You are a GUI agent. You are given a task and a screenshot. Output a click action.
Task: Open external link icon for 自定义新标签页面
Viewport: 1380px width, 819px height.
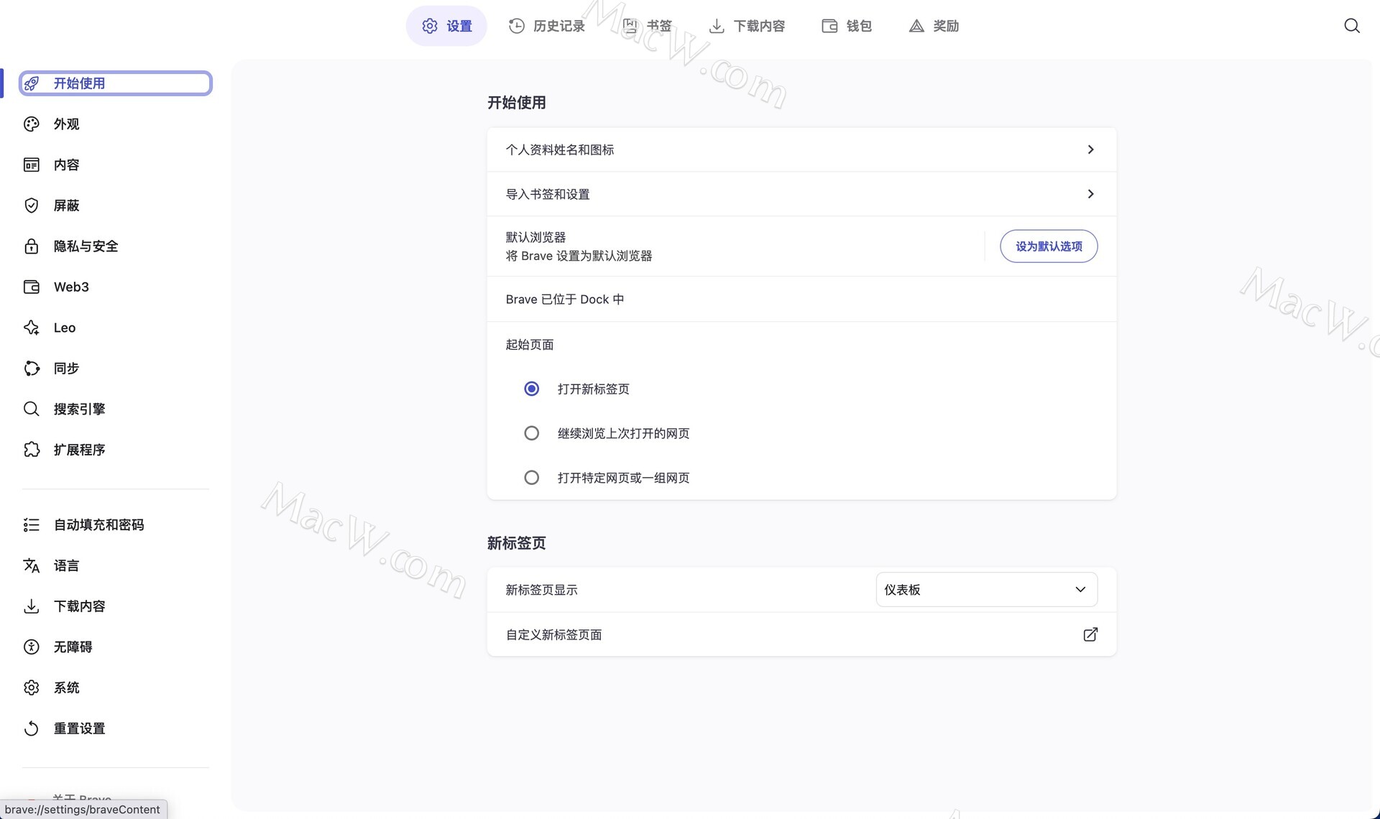[1090, 634]
